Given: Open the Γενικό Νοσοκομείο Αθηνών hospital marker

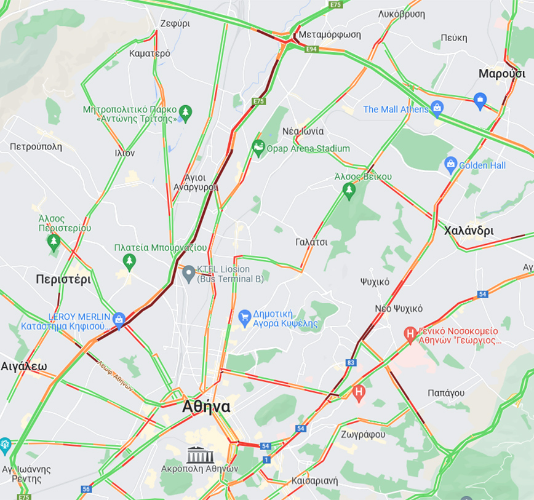Looking at the screenshot, I should tap(410, 335).
